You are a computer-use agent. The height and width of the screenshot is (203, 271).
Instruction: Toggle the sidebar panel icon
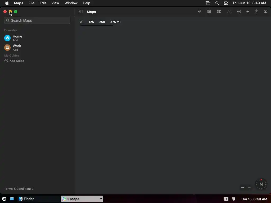(81, 12)
